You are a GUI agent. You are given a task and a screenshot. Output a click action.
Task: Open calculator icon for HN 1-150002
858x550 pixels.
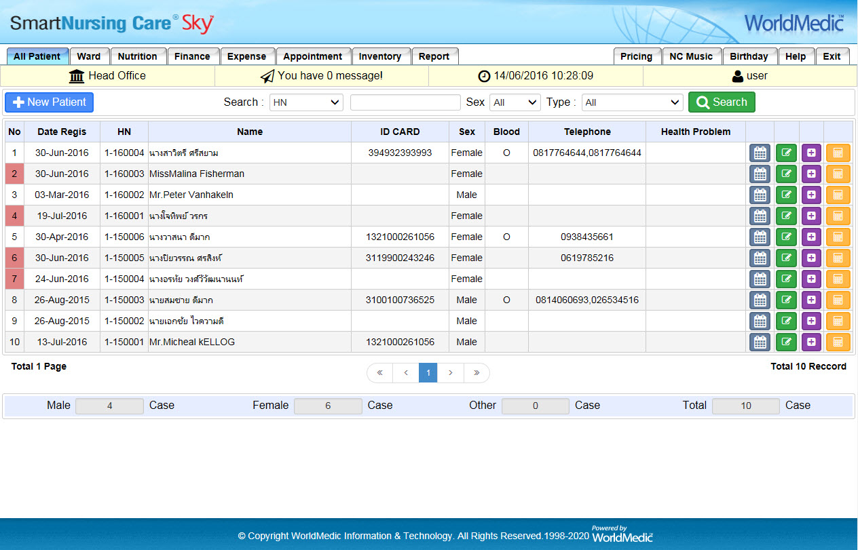point(838,321)
